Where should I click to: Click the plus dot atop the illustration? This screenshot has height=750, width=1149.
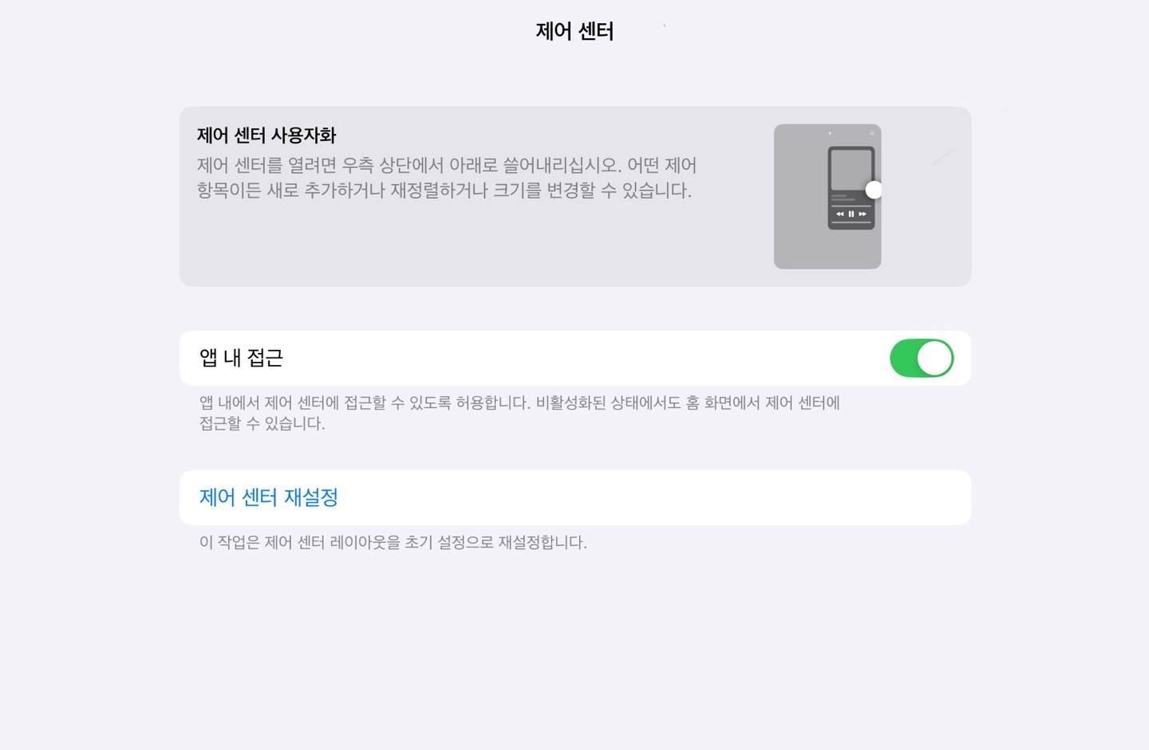click(x=830, y=133)
